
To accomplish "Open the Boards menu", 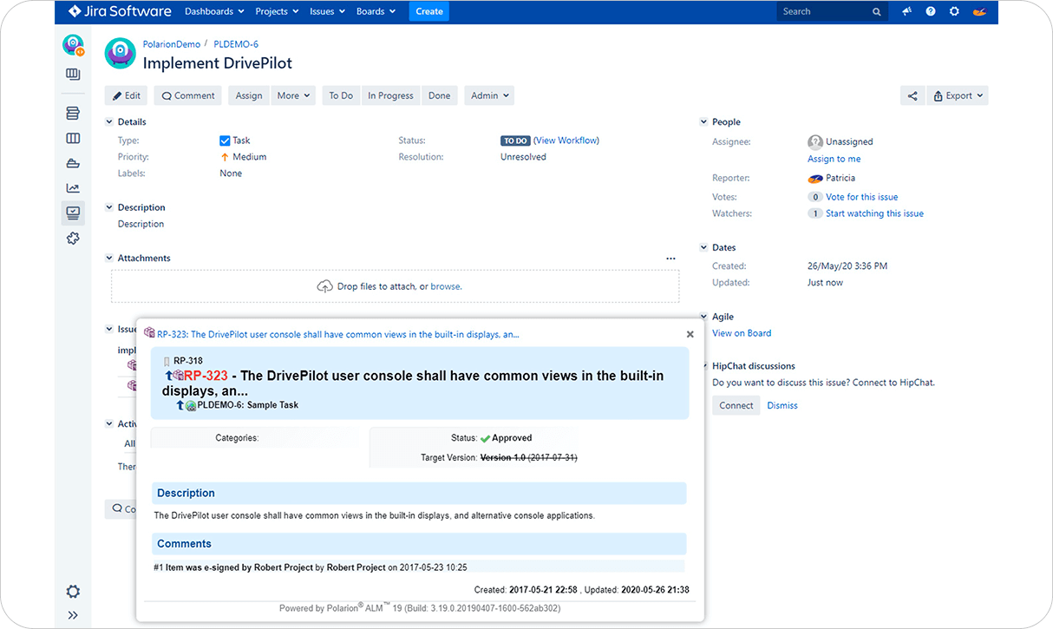I will coord(376,12).
